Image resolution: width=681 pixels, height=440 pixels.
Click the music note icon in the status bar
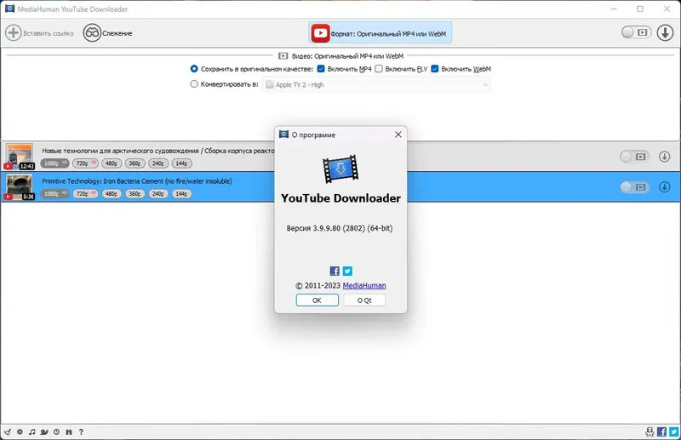pyautogui.click(x=32, y=431)
